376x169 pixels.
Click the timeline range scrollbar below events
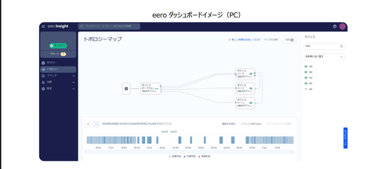point(189,152)
